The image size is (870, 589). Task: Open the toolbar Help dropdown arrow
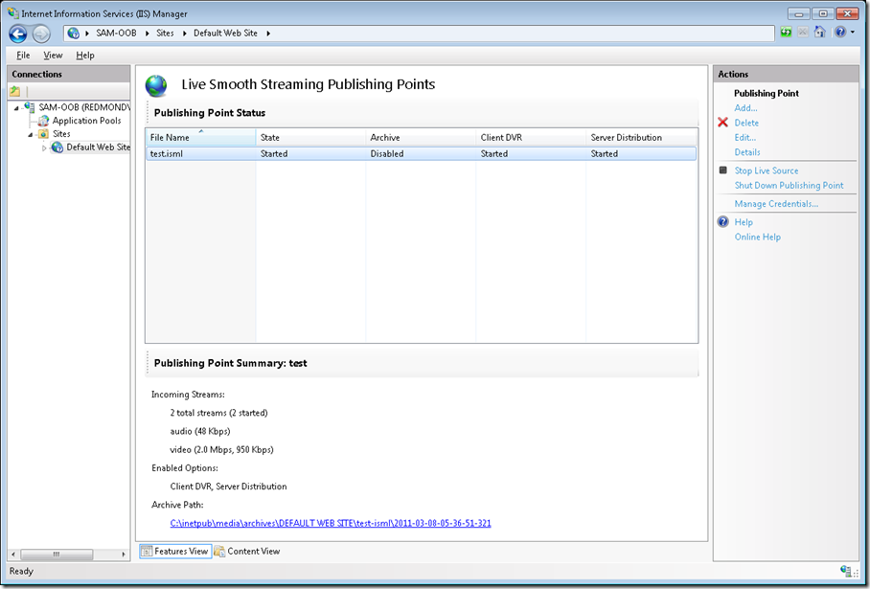coord(853,33)
